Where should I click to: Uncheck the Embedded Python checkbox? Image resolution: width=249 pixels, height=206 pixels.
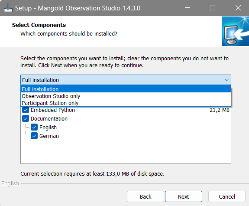(26, 110)
